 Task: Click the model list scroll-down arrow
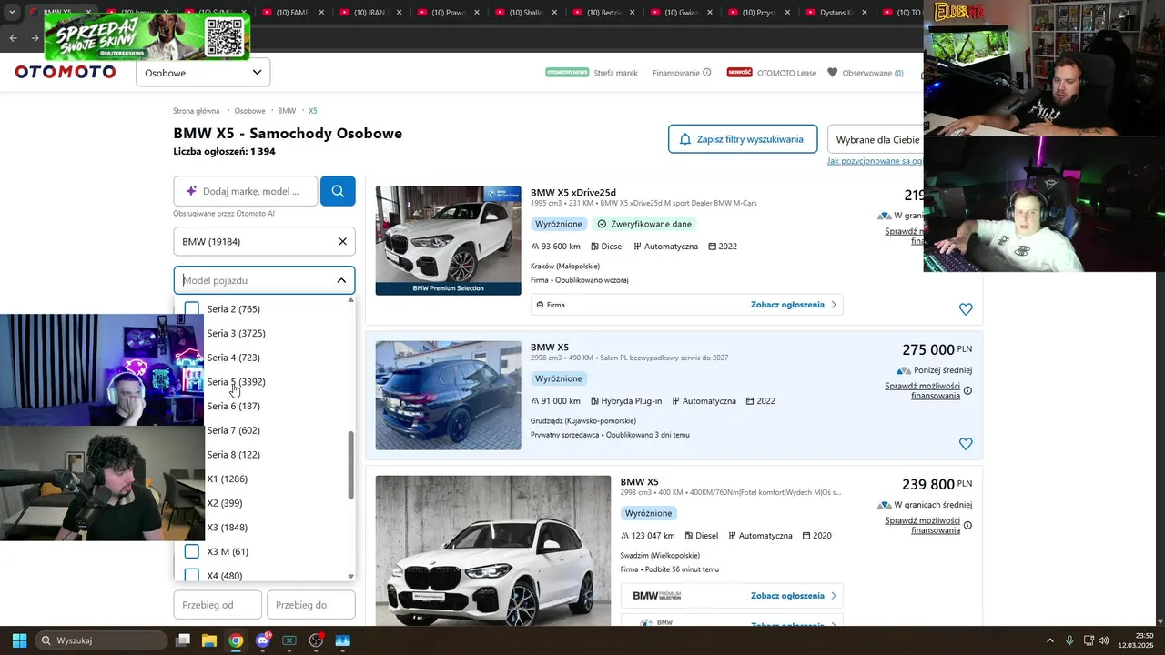point(351,576)
